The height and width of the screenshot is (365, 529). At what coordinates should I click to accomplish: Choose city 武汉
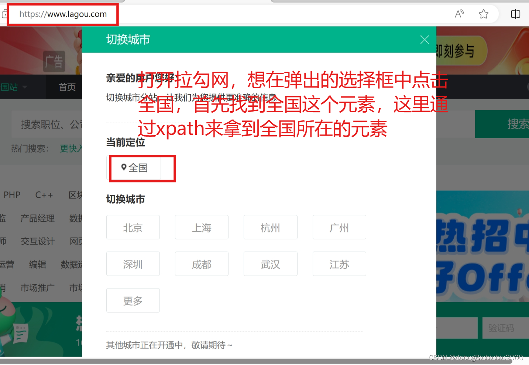pos(271,264)
